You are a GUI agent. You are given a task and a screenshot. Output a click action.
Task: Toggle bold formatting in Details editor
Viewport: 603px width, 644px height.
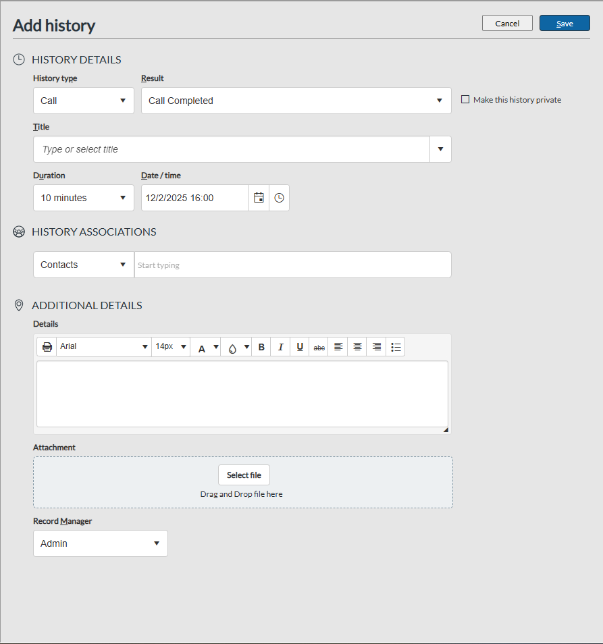tap(261, 347)
